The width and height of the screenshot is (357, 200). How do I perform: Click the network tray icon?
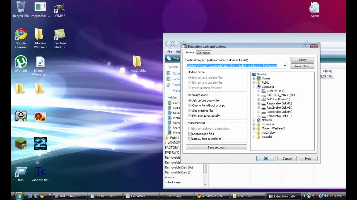pyautogui.click(x=321, y=196)
